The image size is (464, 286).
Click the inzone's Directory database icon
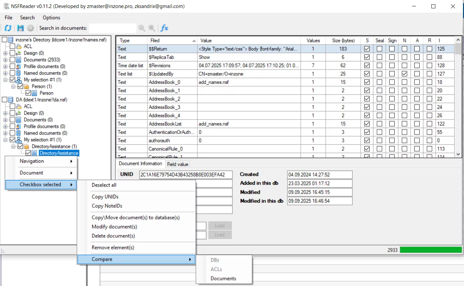coord(11,40)
